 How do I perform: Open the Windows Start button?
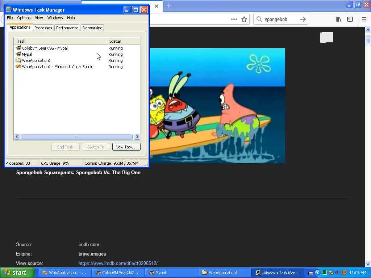coord(17,273)
